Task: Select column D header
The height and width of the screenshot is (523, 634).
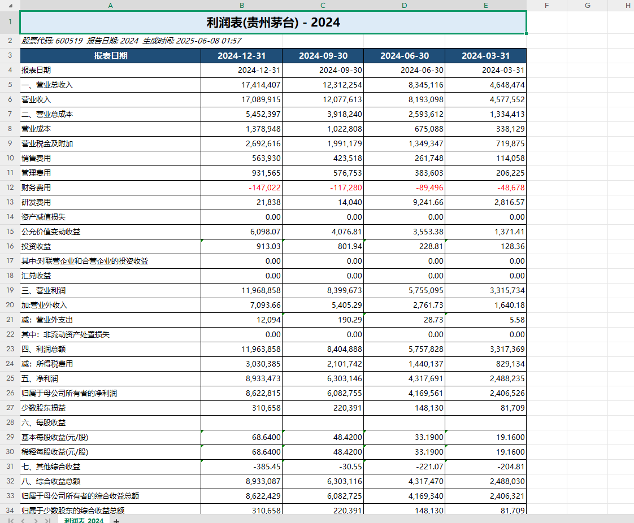Action: point(405,5)
